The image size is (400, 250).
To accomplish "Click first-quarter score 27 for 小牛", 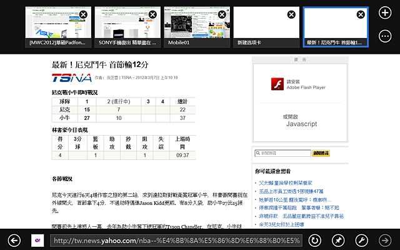I will click(87, 118).
